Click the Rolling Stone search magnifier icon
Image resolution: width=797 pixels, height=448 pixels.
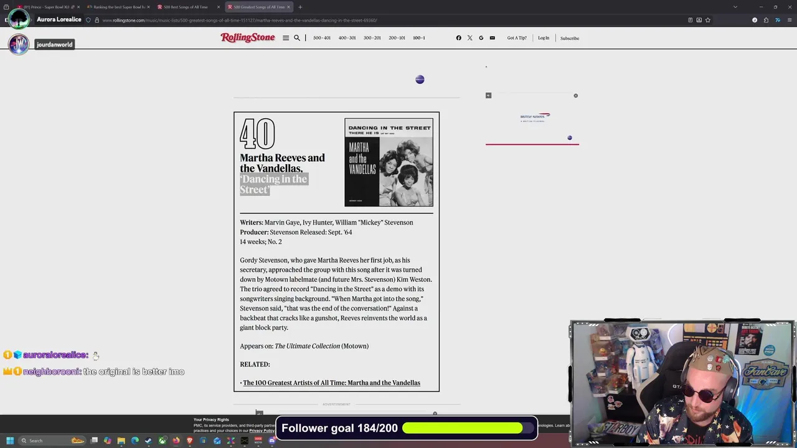click(x=297, y=38)
